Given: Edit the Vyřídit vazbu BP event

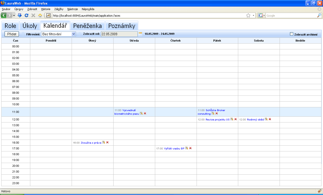Looking at the screenshot, I should (187, 148).
